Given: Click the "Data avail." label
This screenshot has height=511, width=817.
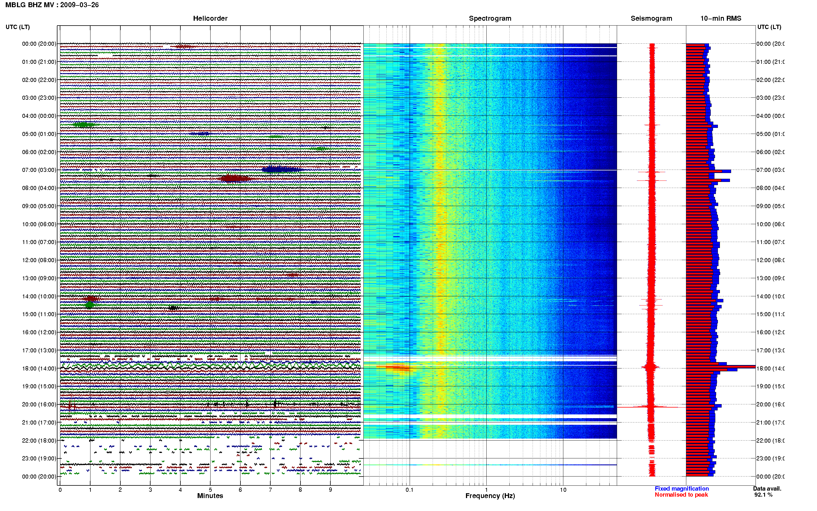Looking at the screenshot, I should tap(767, 488).
